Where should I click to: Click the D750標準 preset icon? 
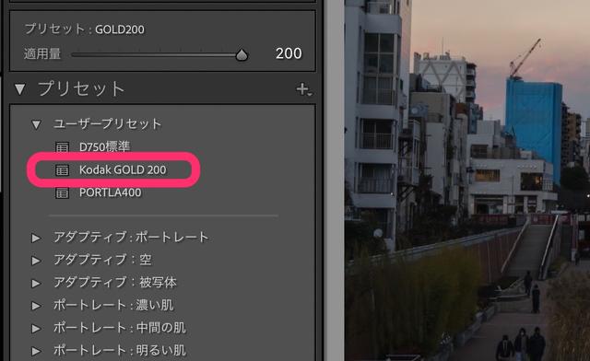click(x=62, y=147)
